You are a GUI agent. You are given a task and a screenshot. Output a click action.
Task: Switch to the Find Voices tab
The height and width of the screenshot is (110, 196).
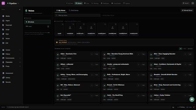(73, 10)
